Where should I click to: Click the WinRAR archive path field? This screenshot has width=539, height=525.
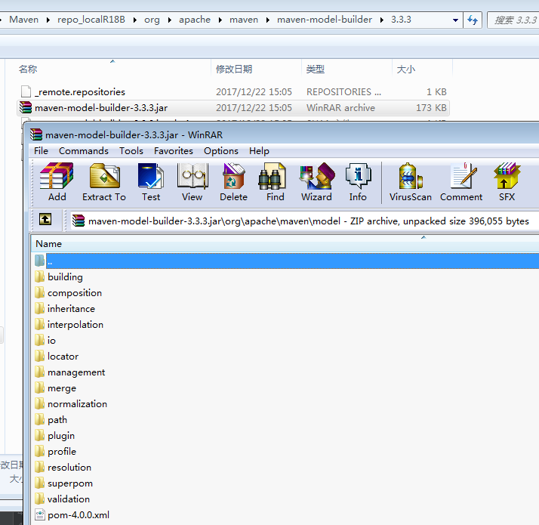304,221
